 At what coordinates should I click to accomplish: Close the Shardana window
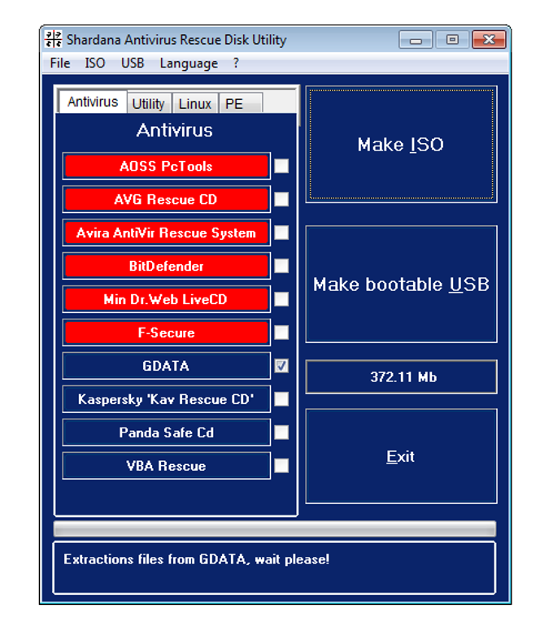[489, 40]
